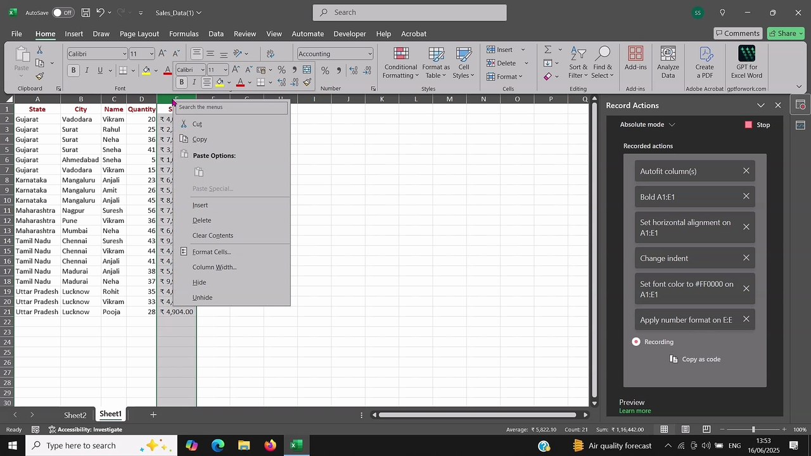Toggle the AutoSave switch
Screen dimensions: 811x456
[x=63, y=13]
